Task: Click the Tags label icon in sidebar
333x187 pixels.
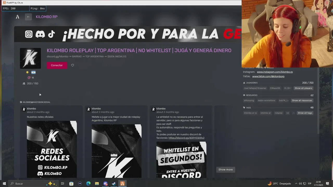Action: [244, 108]
